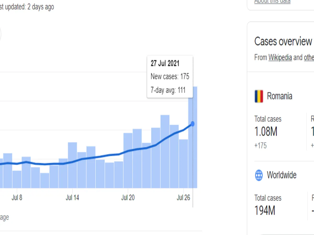The height and width of the screenshot is (235, 314).
Task: Click the shortest bar for Jul 11
Action: (45, 181)
